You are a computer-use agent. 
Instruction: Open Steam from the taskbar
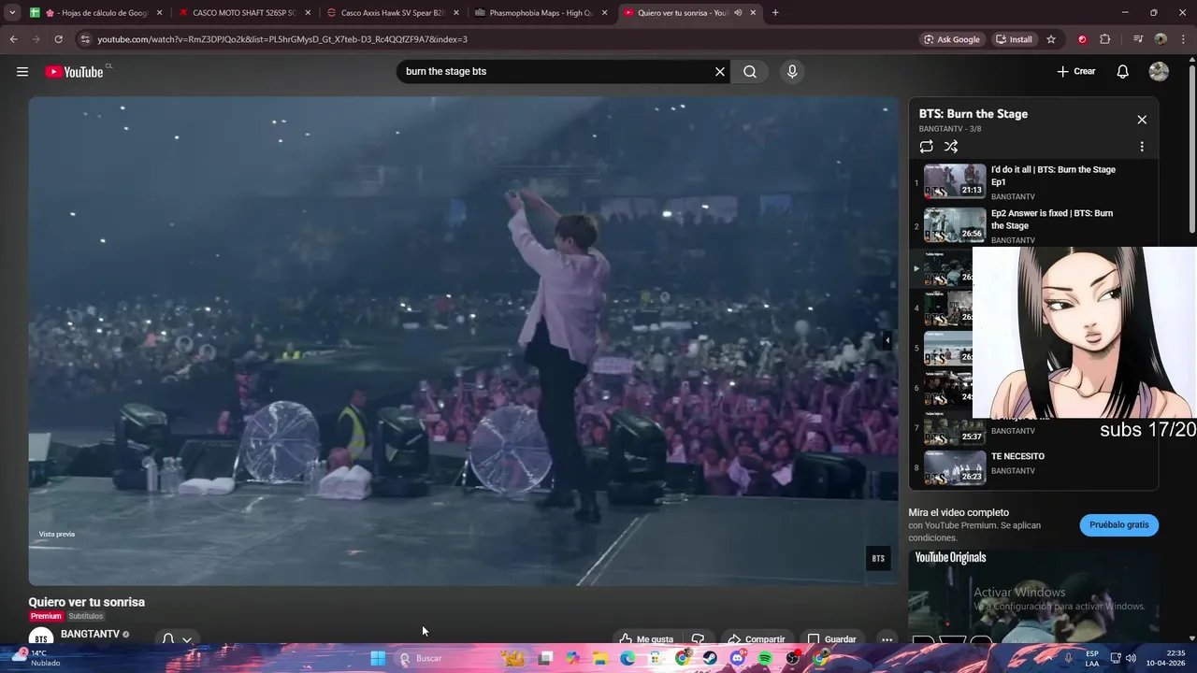tap(710, 658)
